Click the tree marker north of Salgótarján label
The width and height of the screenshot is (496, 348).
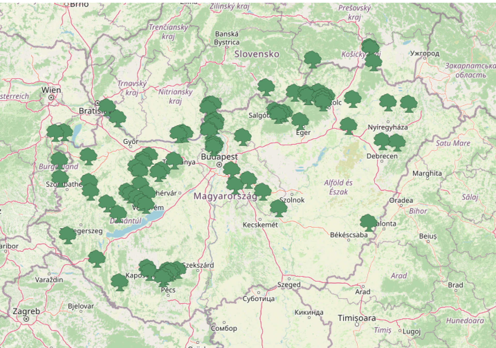(x=266, y=87)
